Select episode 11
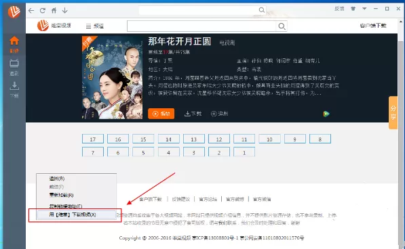The image size is (405, 249). pyautogui.click(x=244, y=139)
